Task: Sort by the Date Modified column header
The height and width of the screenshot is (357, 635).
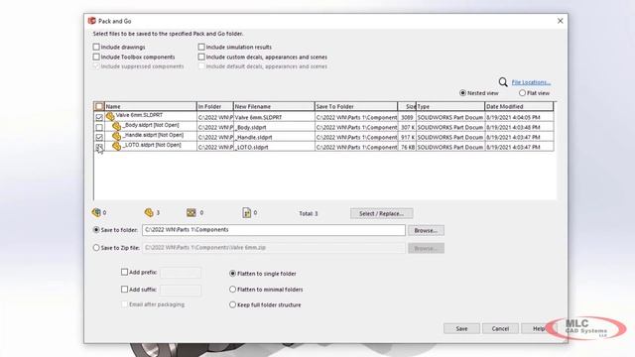Action: click(x=519, y=106)
